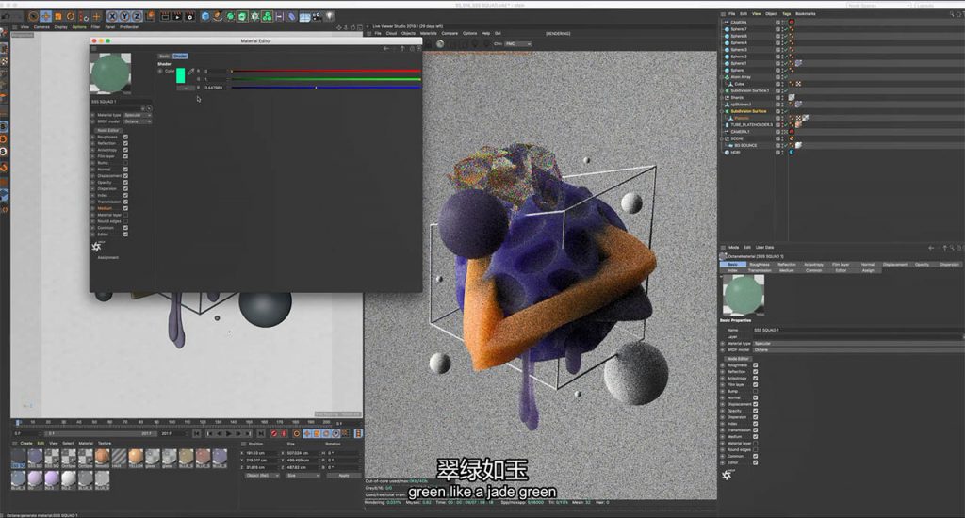This screenshot has width=965, height=518.
Task: Click the X-axis lock icon
Action: (x=112, y=16)
